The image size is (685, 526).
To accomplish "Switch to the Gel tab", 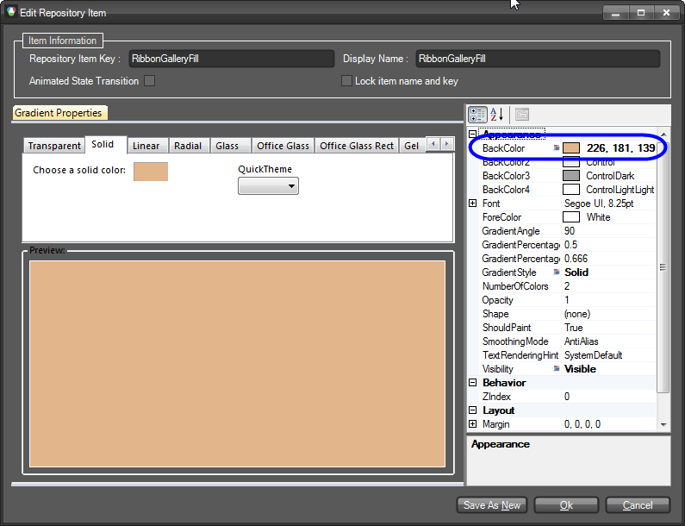I will [x=412, y=146].
